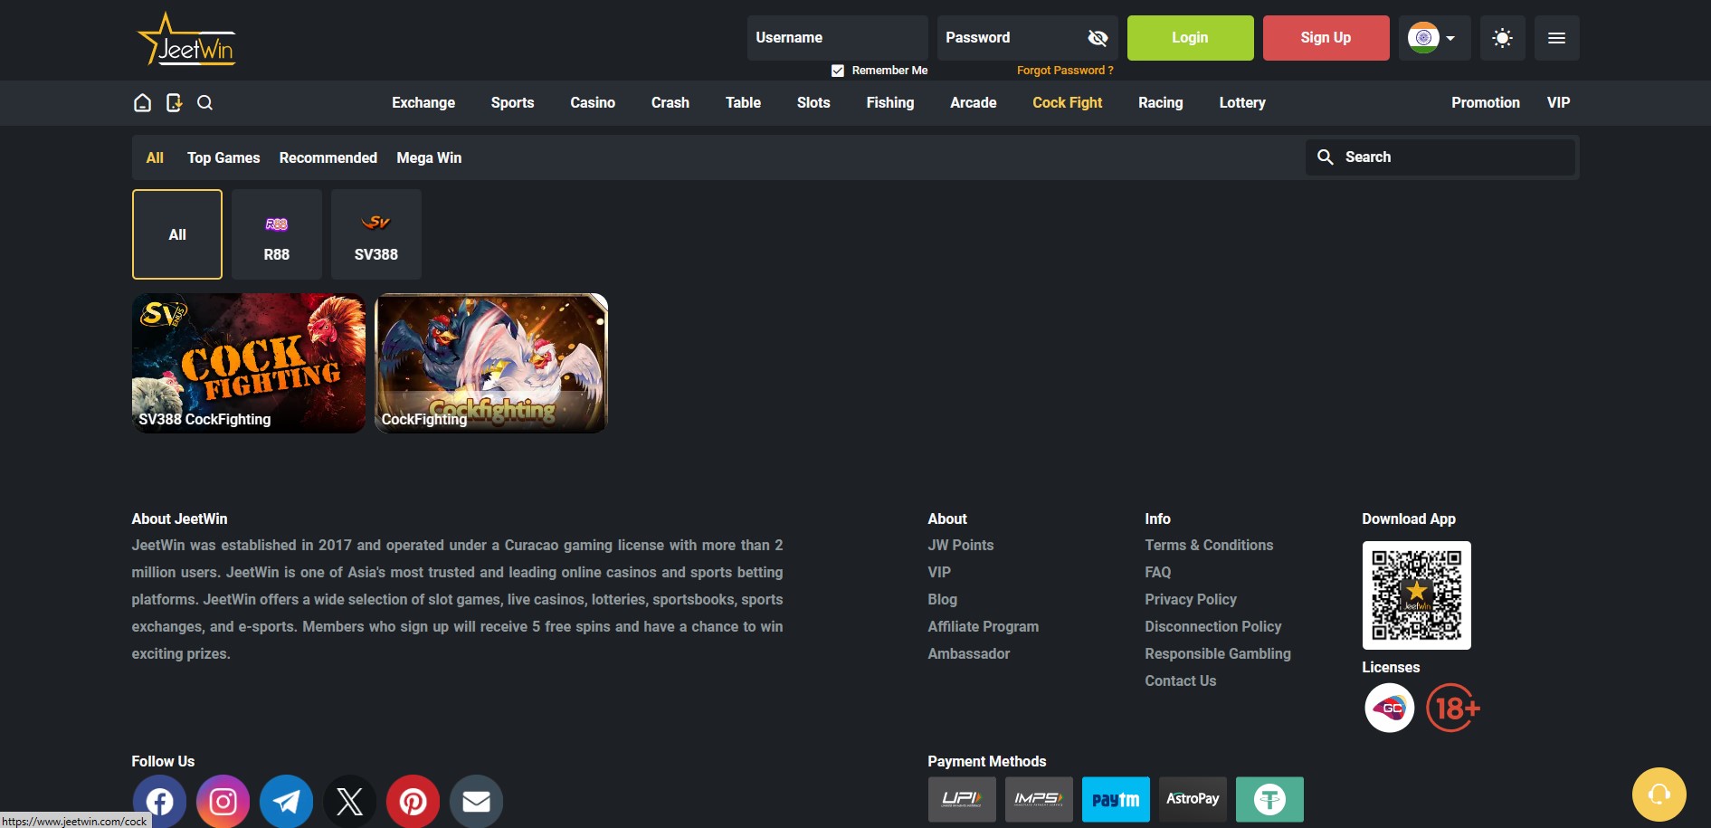Filter by SV388 provider
1711x828 pixels.
[x=376, y=234]
